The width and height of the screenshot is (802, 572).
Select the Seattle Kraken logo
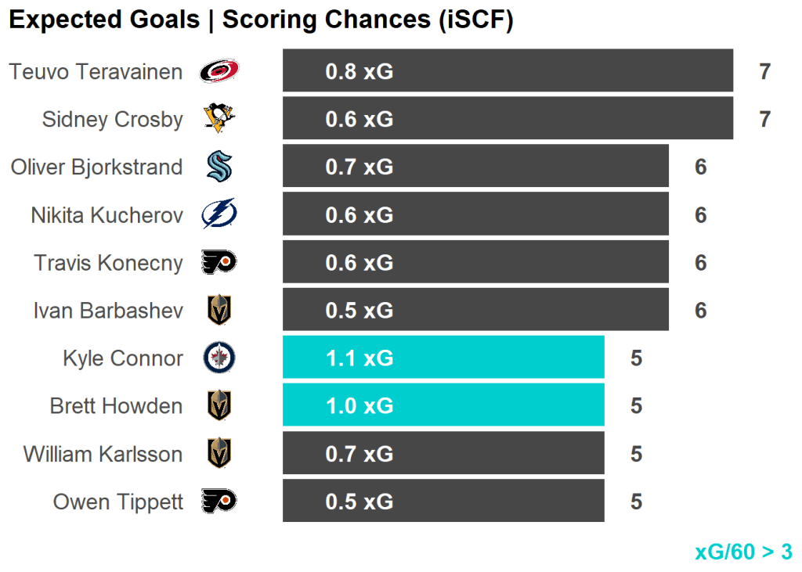pyautogui.click(x=219, y=167)
